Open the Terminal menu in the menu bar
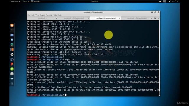This screenshot has width=189, height=106. coord(49,15)
